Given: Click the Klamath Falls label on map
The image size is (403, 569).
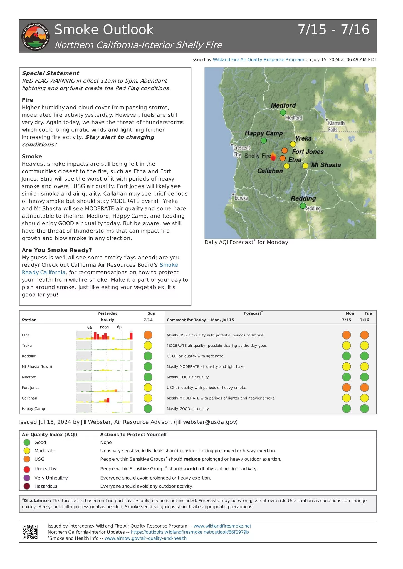Looking at the screenshot, I should (336, 126).
